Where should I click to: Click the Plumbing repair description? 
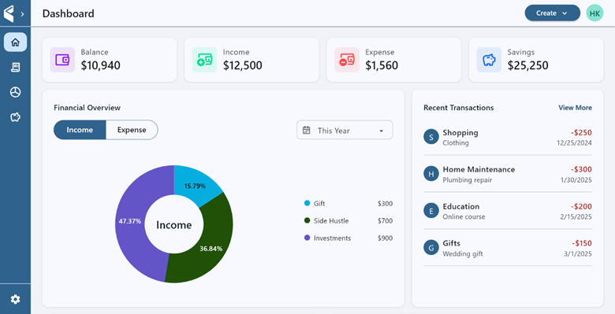(467, 180)
